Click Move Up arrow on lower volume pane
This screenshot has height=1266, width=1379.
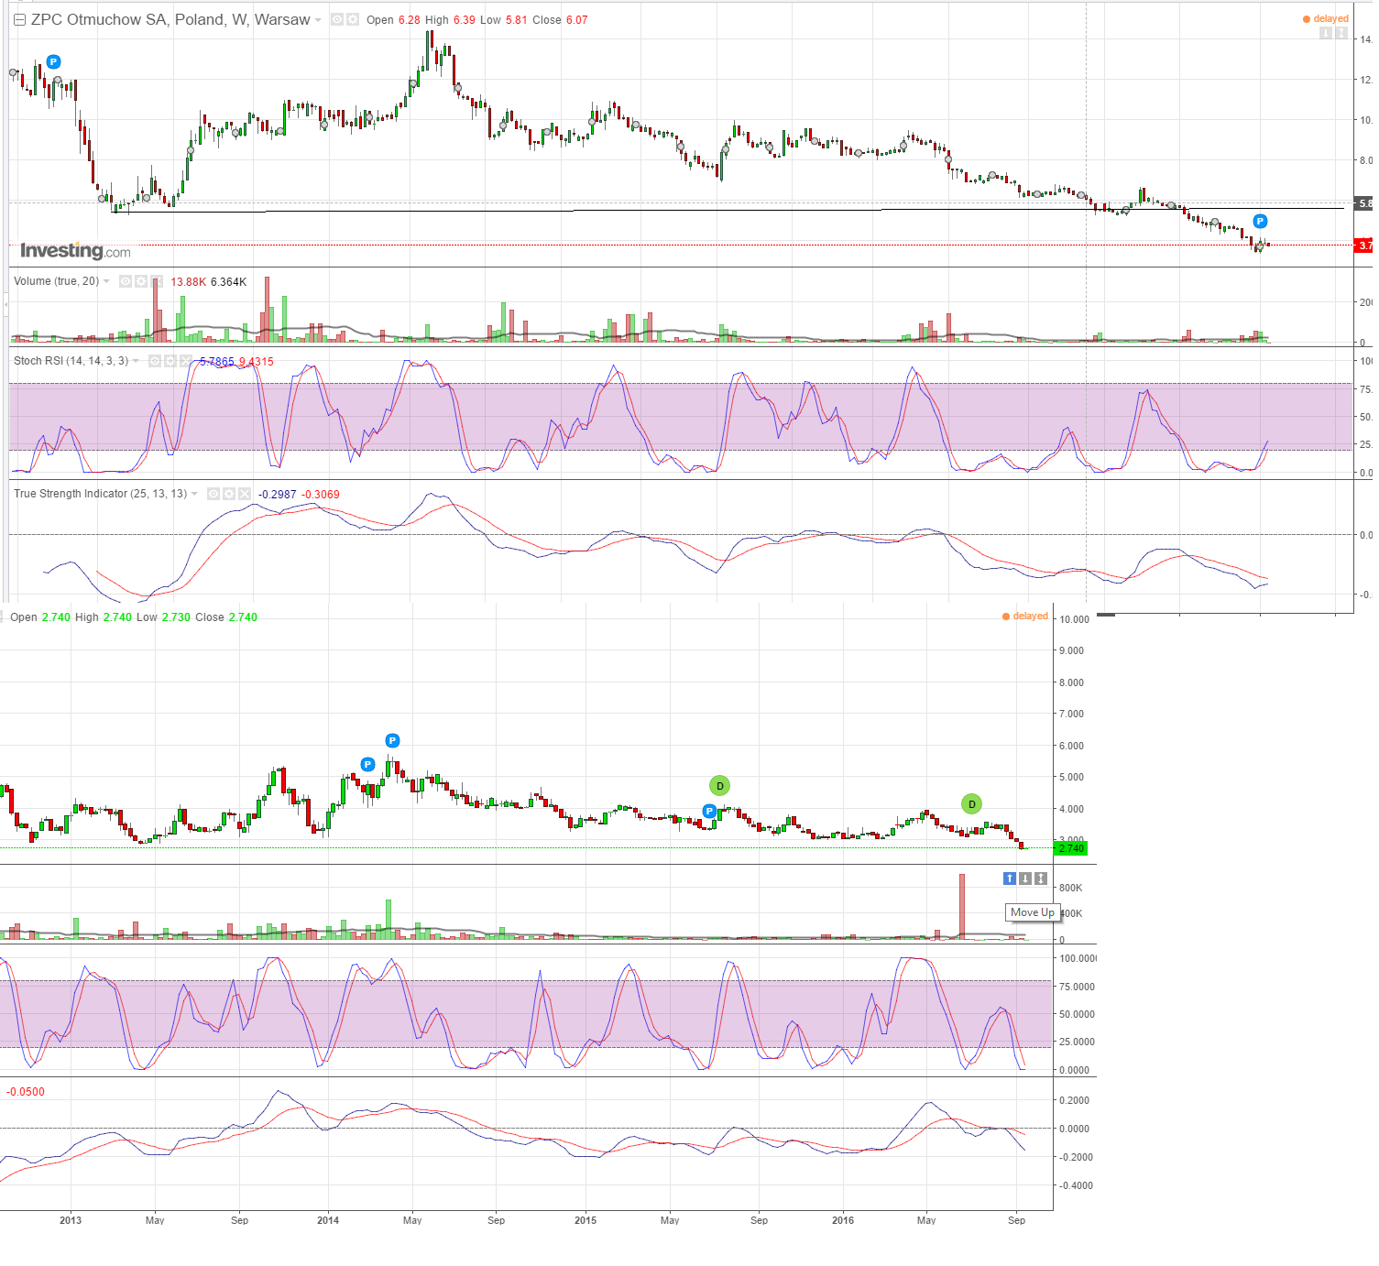coord(1009,879)
